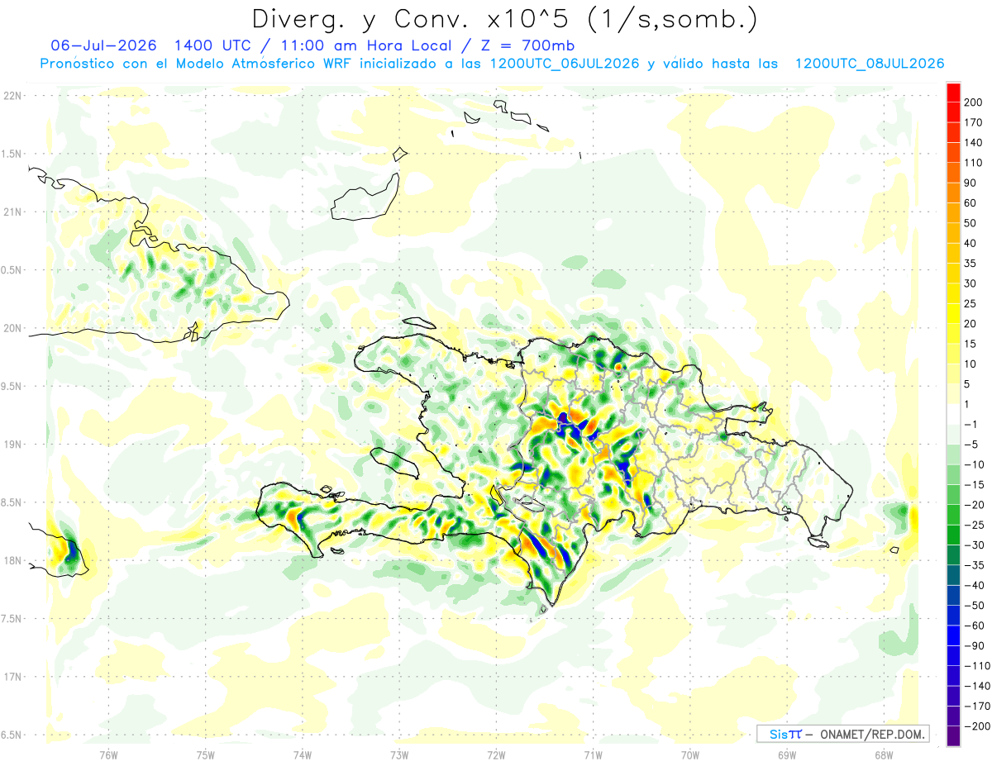Click the colorbar value '10'

click(971, 364)
